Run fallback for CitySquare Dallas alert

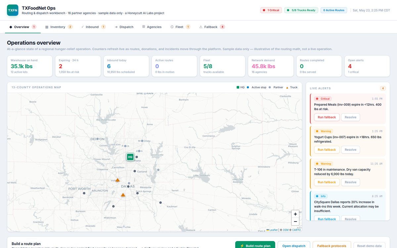tap(327, 219)
